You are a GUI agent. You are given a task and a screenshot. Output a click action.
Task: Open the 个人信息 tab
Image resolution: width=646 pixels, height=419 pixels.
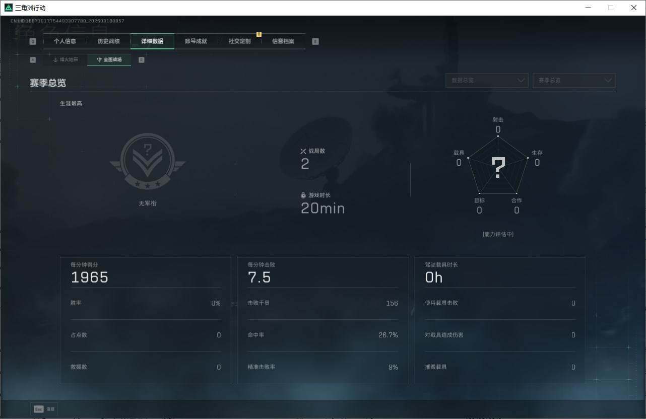[x=65, y=41]
